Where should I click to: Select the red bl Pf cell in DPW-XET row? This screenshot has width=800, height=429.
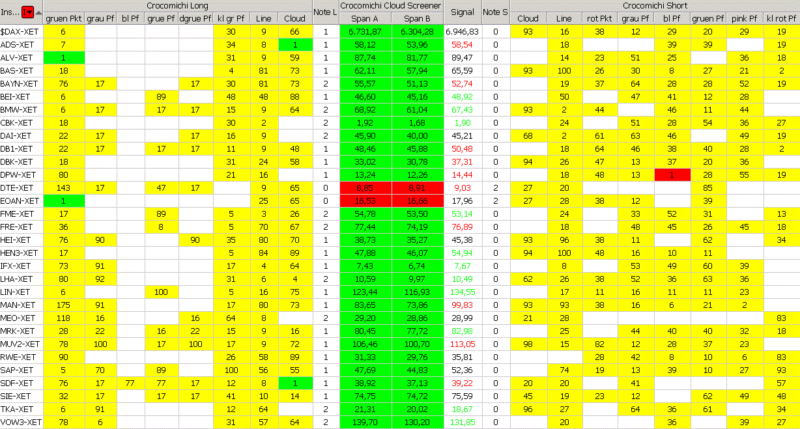coord(672,174)
